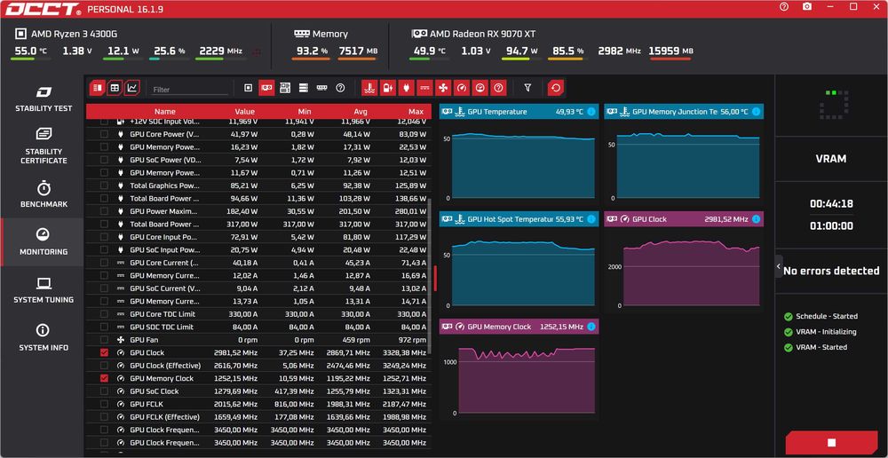
Task: Switch to the grid view layout icon
Action: pyautogui.click(x=115, y=88)
